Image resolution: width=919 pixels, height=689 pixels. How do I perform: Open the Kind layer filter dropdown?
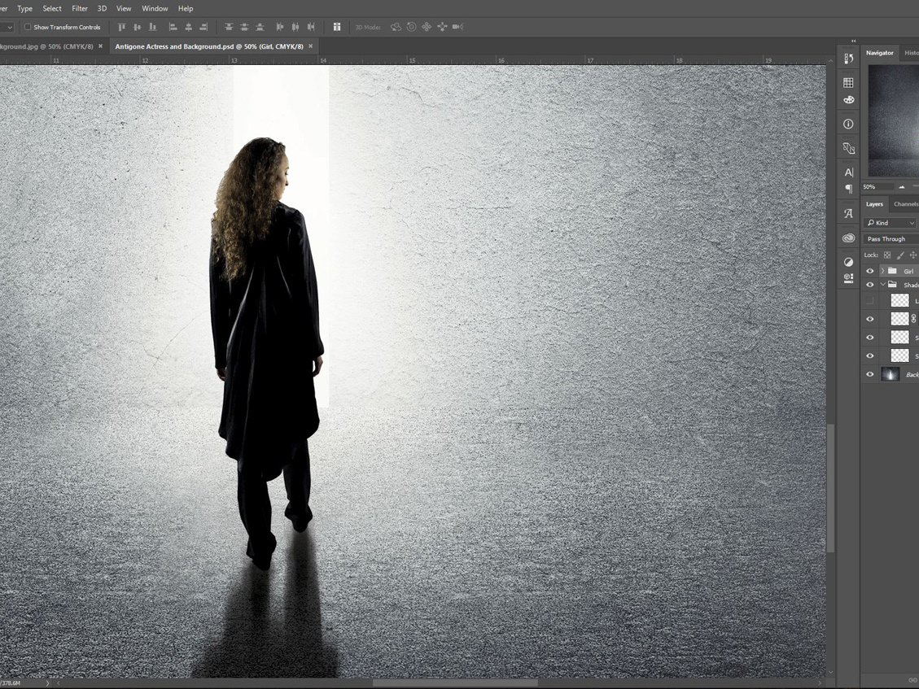pyautogui.click(x=890, y=223)
